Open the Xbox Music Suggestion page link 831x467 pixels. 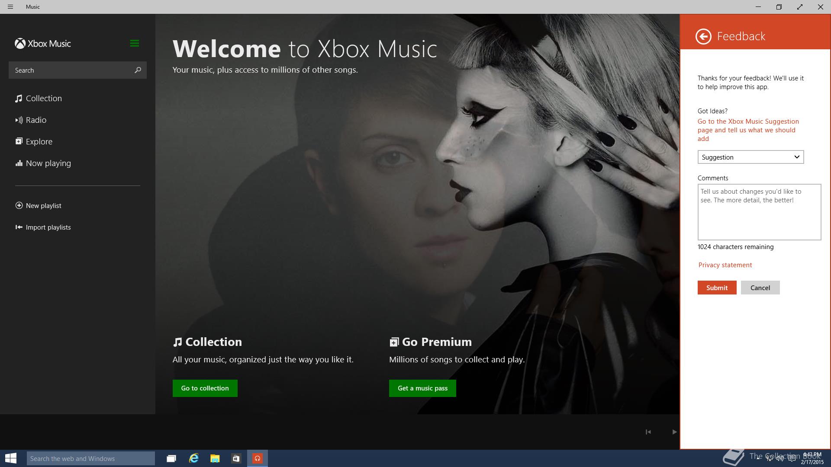pos(748,130)
